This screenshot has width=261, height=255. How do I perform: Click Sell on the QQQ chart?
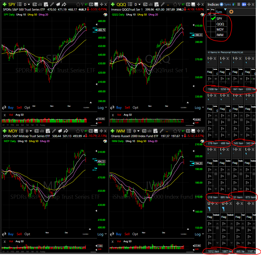coord(127,108)
